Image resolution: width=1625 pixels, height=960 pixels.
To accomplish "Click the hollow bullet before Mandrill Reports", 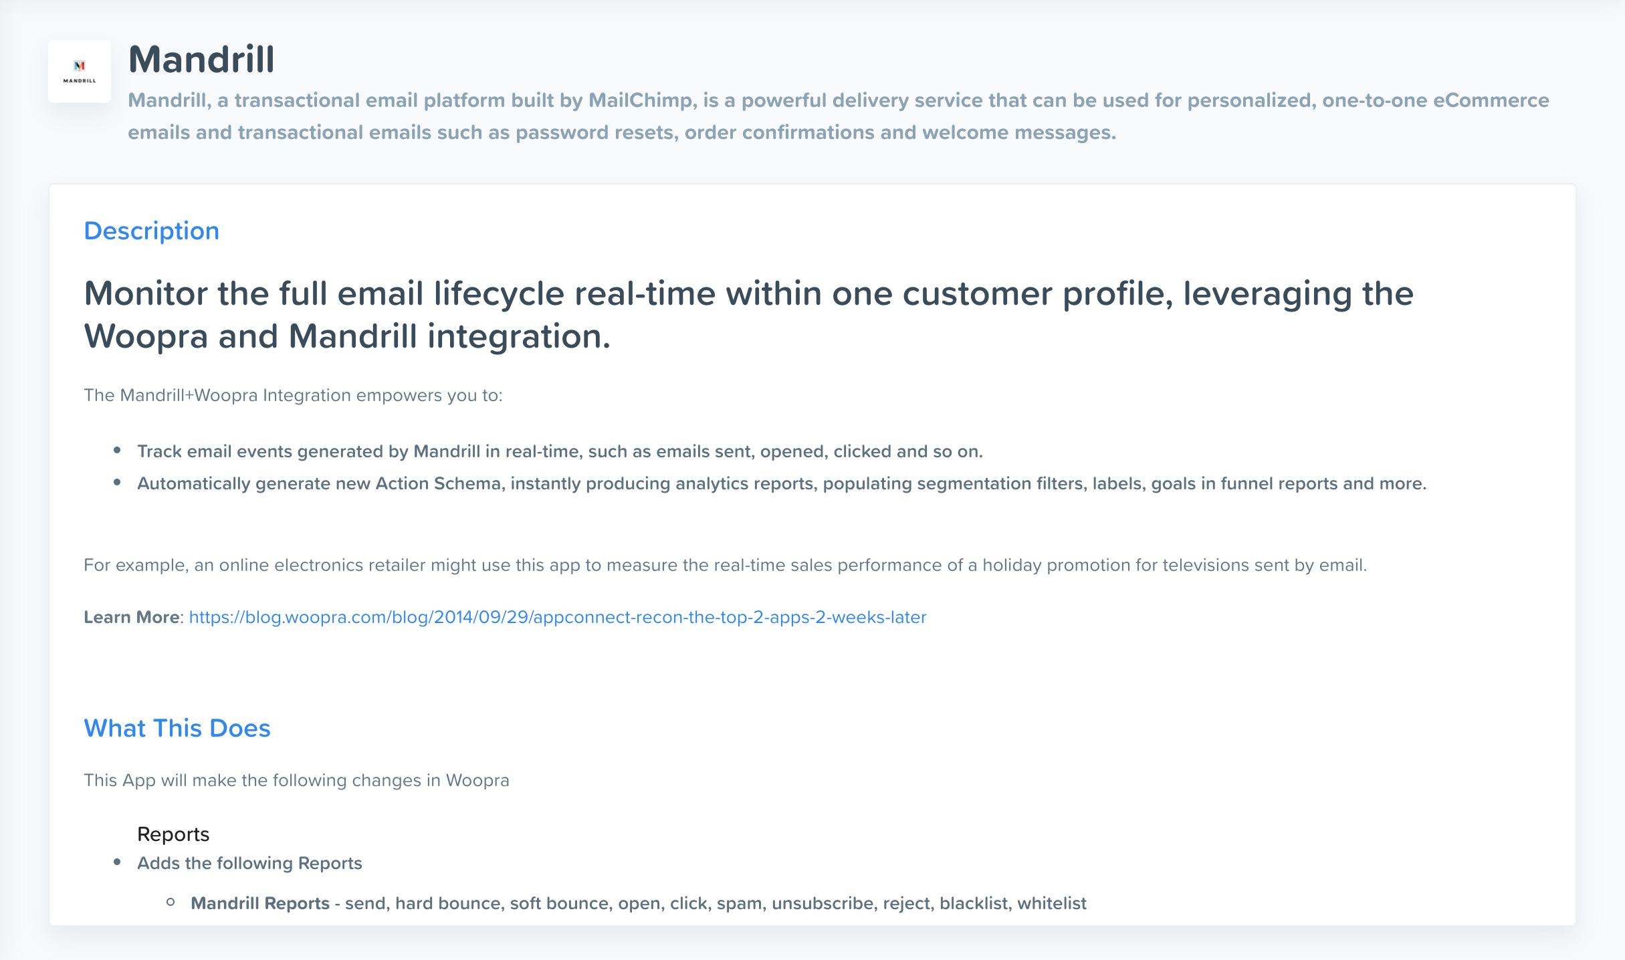I will [x=171, y=903].
